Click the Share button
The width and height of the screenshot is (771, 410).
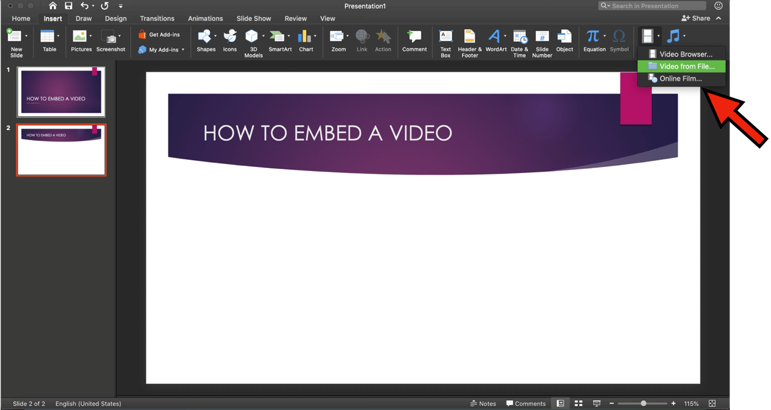click(x=696, y=18)
